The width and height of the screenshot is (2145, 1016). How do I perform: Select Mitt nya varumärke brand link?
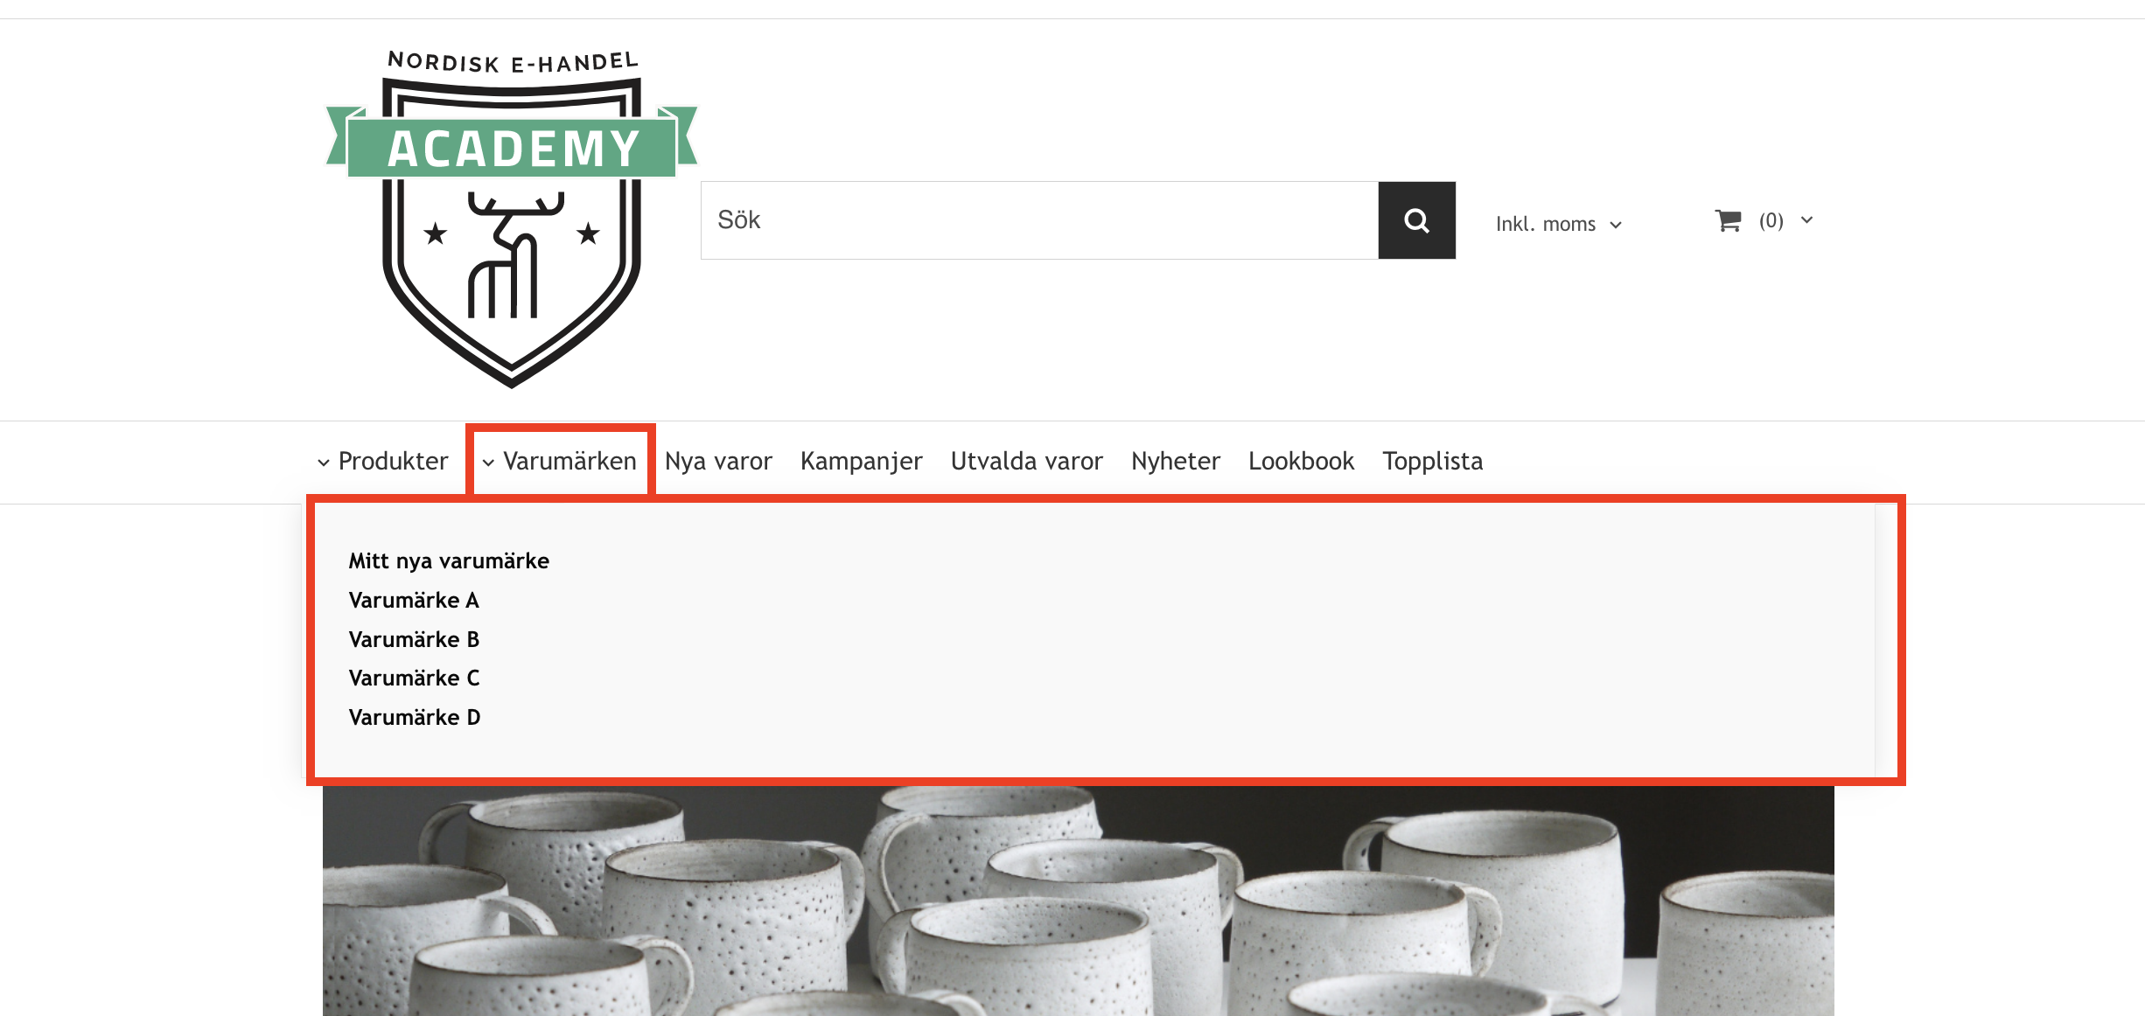pyautogui.click(x=449, y=561)
